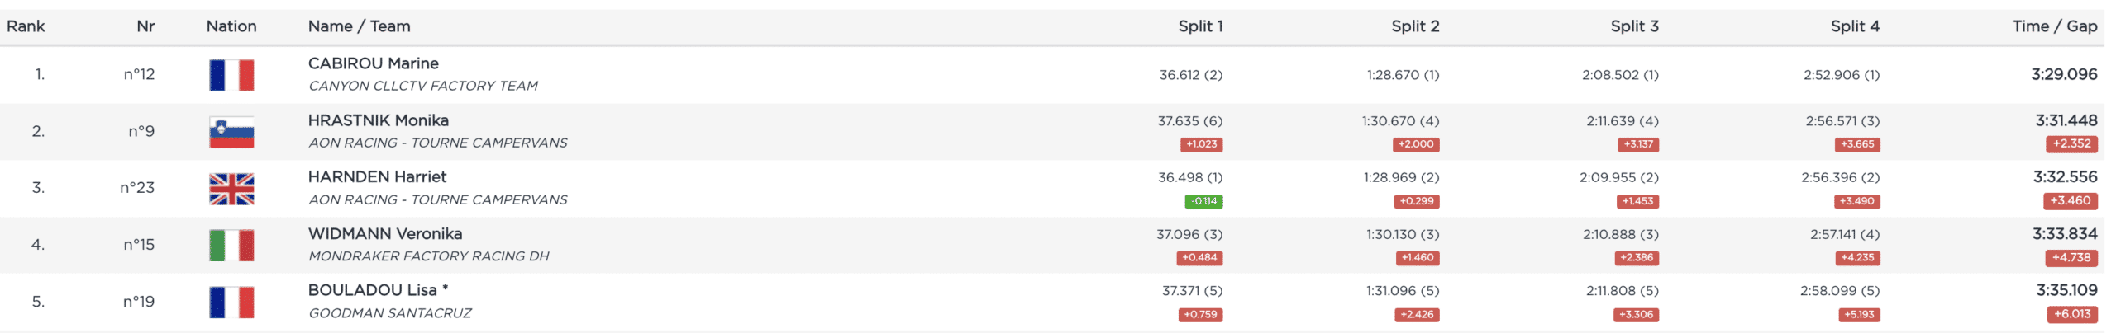Click the green -0.114 split gap badge
The image size is (2116, 333).
(x=1203, y=201)
